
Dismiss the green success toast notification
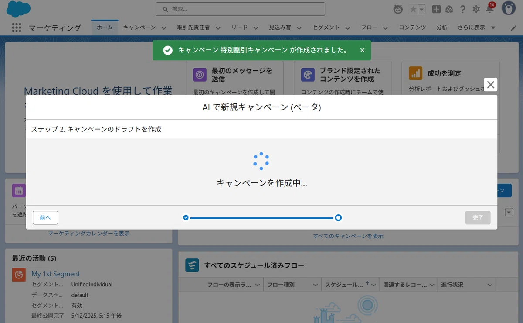(362, 50)
